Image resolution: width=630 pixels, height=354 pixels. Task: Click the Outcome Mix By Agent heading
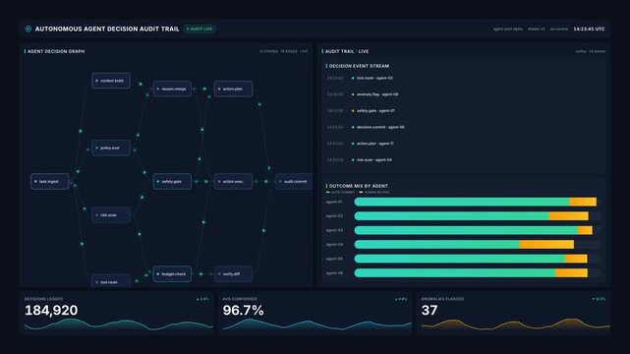pos(359,186)
